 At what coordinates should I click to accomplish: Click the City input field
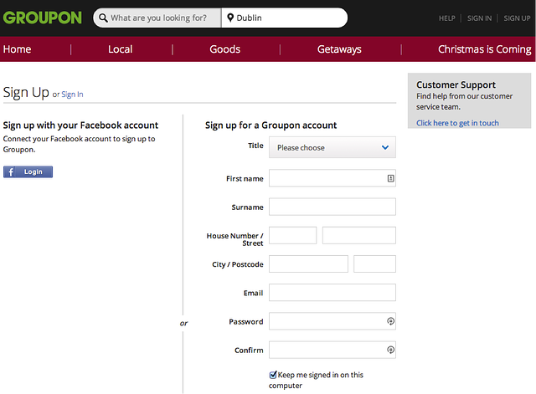(x=308, y=264)
